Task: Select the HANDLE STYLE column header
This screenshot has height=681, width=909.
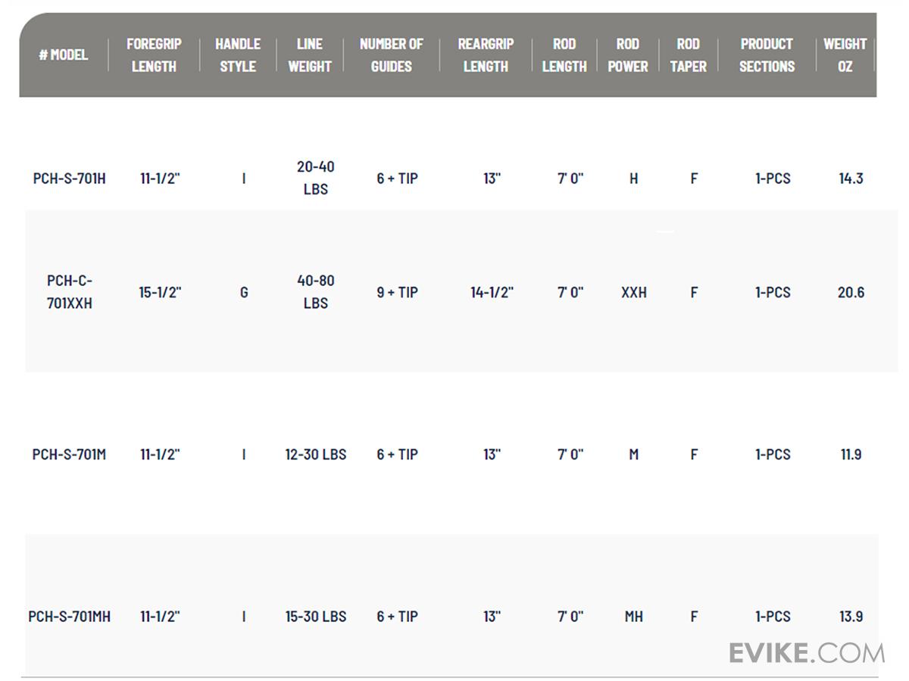Action: click(238, 55)
